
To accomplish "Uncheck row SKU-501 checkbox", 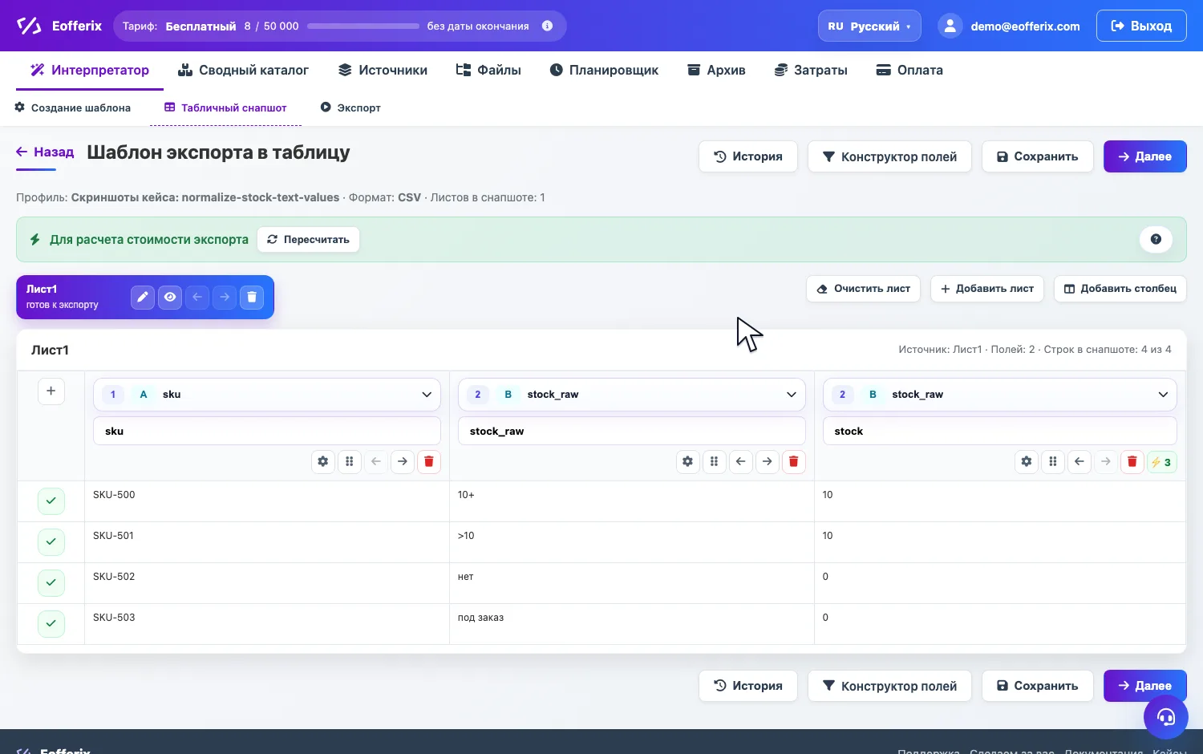I will click(x=51, y=541).
